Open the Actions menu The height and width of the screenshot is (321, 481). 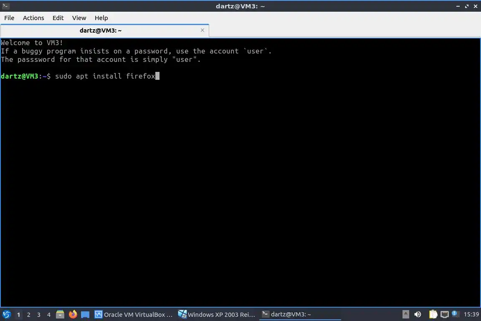coord(33,18)
